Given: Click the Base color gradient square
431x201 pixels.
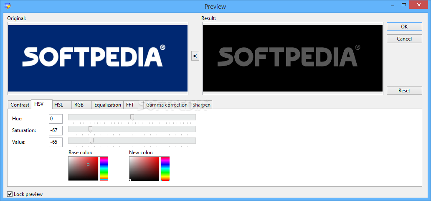Looking at the screenshot, I should point(83,168).
